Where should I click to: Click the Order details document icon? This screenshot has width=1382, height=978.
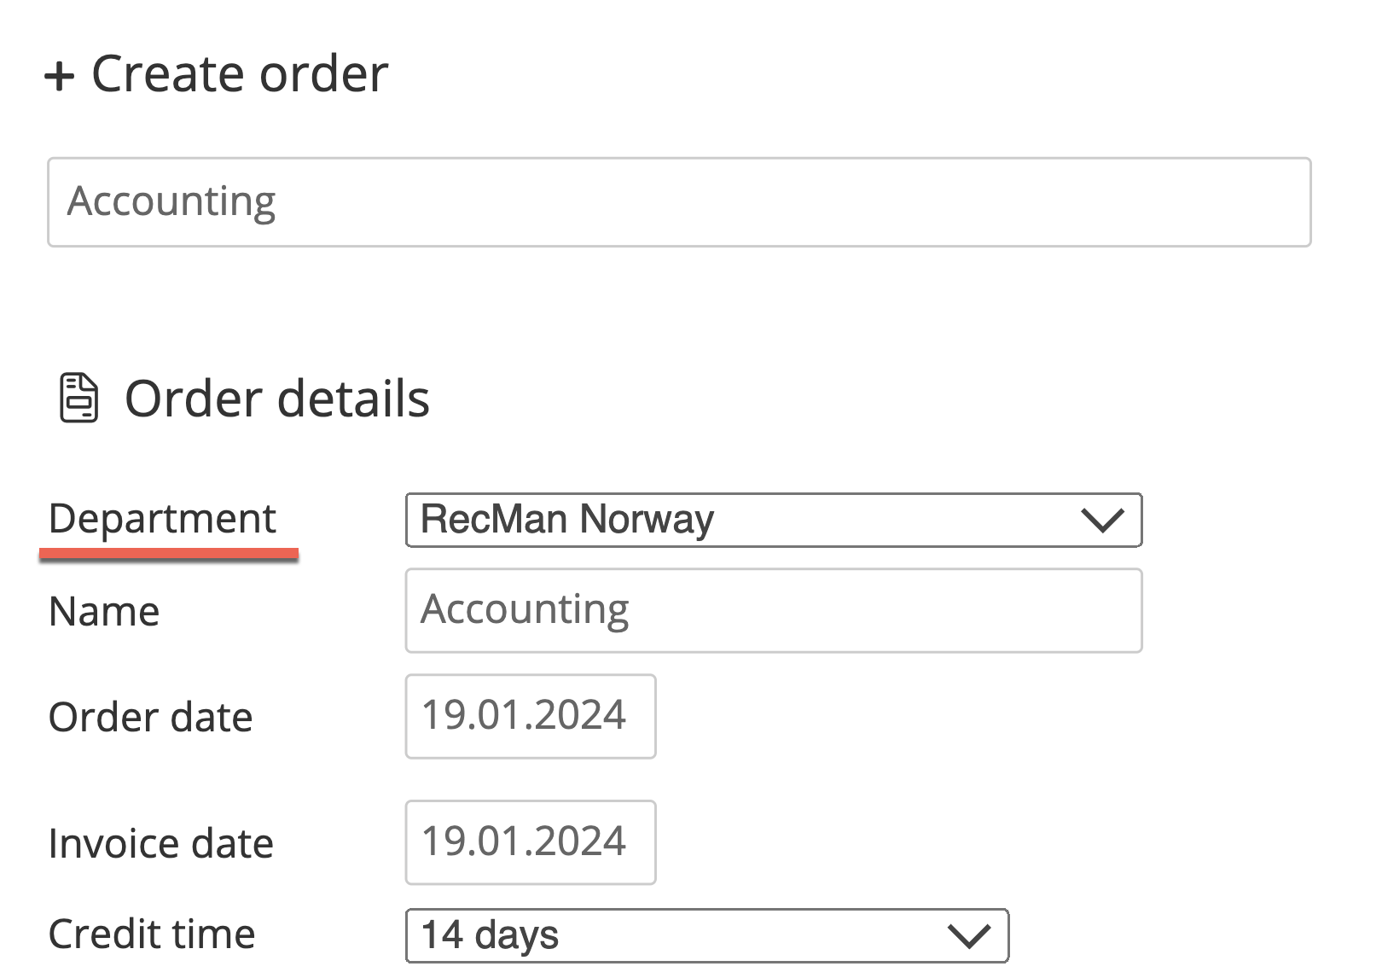[78, 398]
